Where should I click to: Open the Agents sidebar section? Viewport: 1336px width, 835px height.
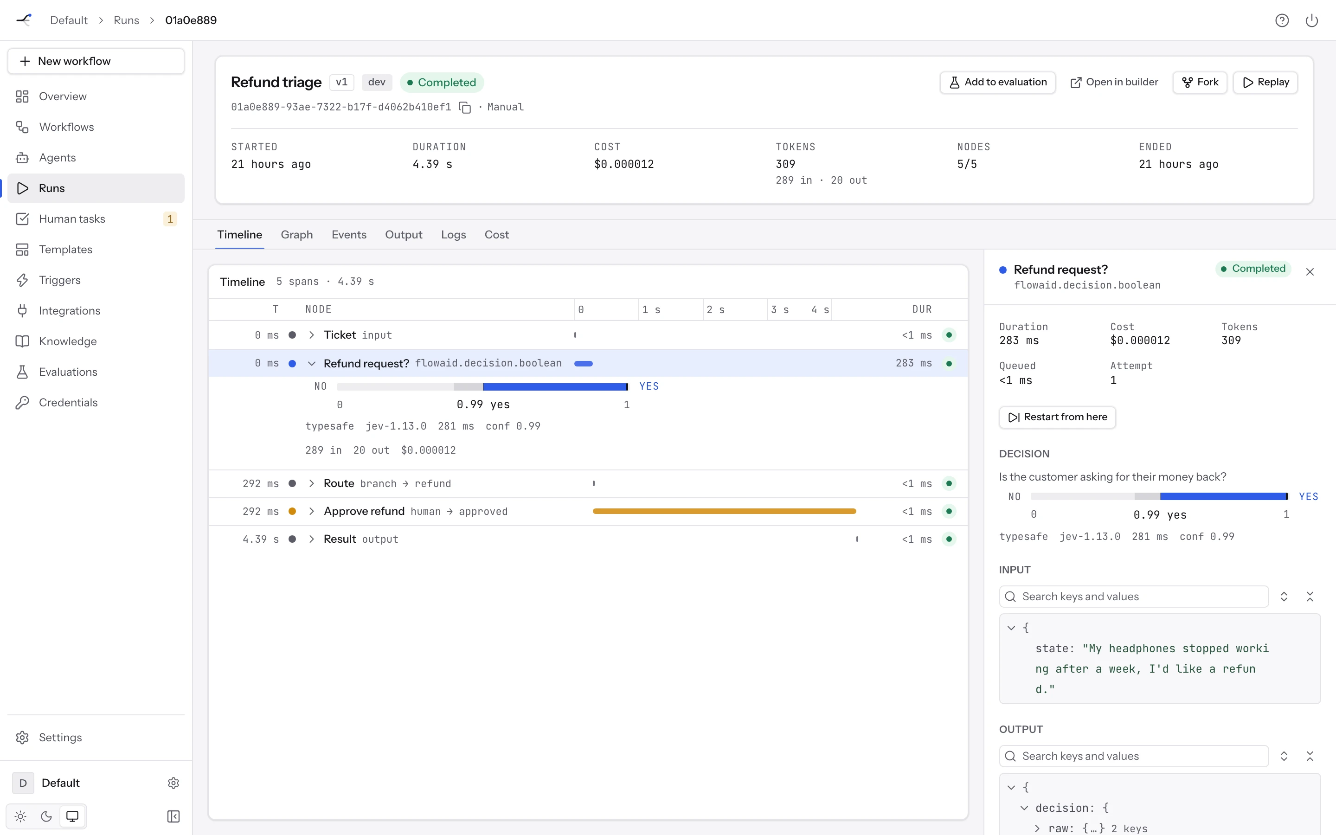click(96, 157)
